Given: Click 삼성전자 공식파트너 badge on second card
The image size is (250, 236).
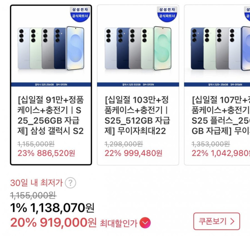Looking at the screenshot, I should click(x=167, y=13).
